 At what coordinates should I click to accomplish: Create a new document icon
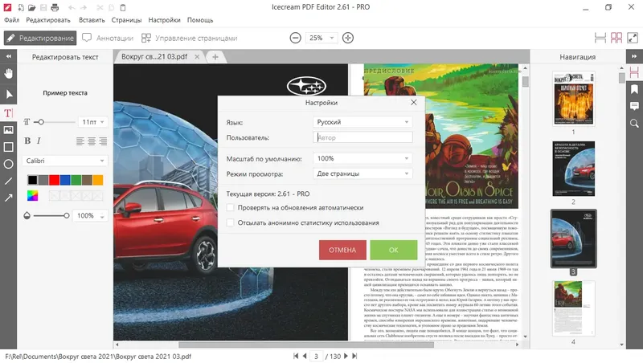point(21,7)
